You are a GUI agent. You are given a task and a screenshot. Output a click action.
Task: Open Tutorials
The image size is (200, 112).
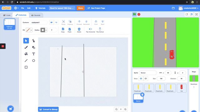pyautogui.click(x=40, y=8)
